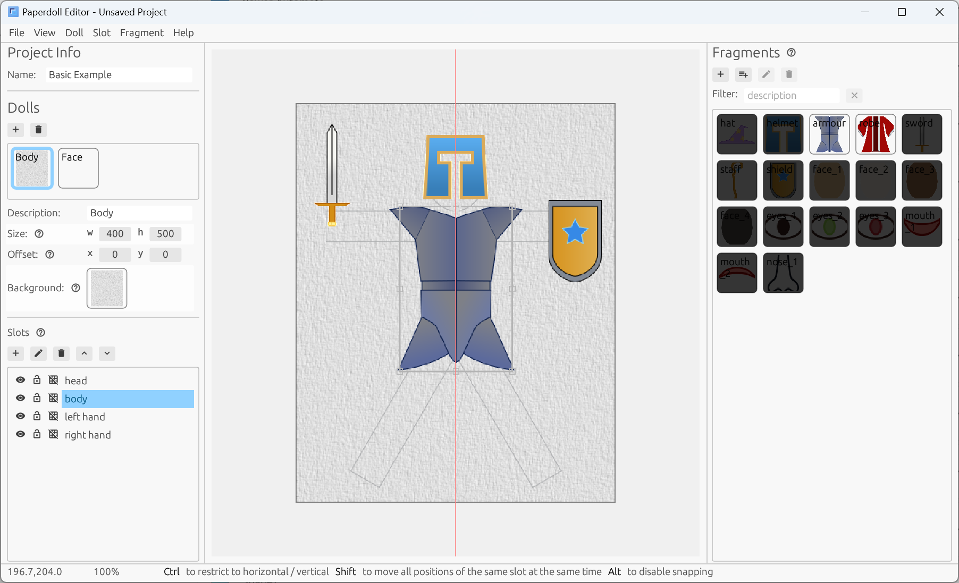
Task: Select the eyes_2 fragment
Action: click(829, 226)
